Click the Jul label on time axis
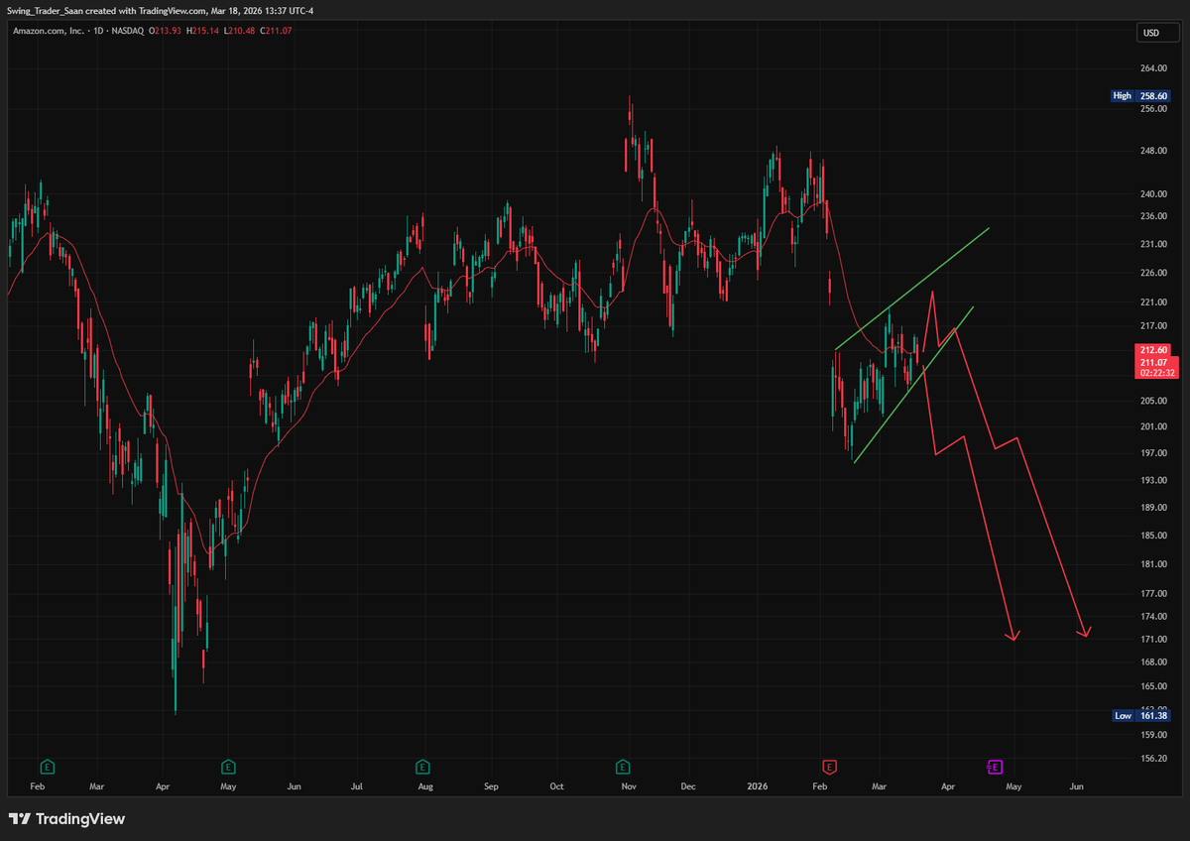The width and height of the screenshot is (1190, 841). 356,786
